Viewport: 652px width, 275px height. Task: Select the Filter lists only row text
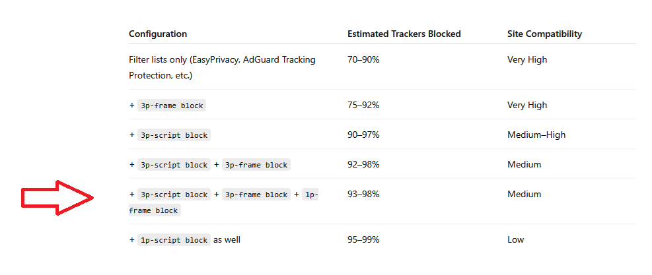pyautogui.click(x=222, y=68)
